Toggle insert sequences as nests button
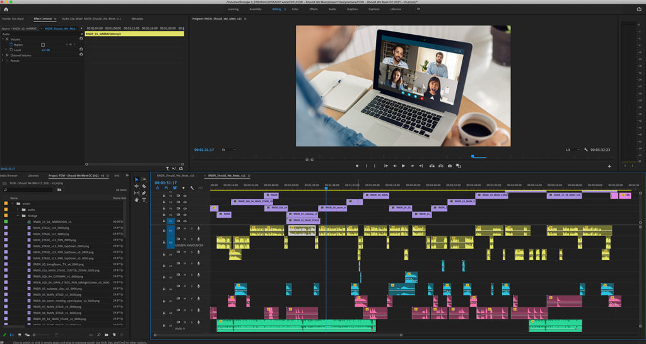The image size is (646, 344). (157, 188)
